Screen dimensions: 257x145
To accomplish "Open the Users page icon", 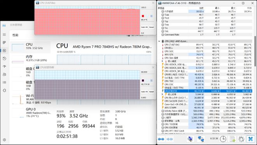I will [4, 74].
